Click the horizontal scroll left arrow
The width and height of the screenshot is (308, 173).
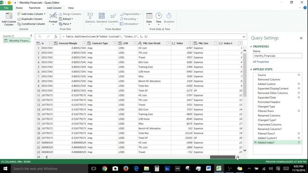(47, 157)
